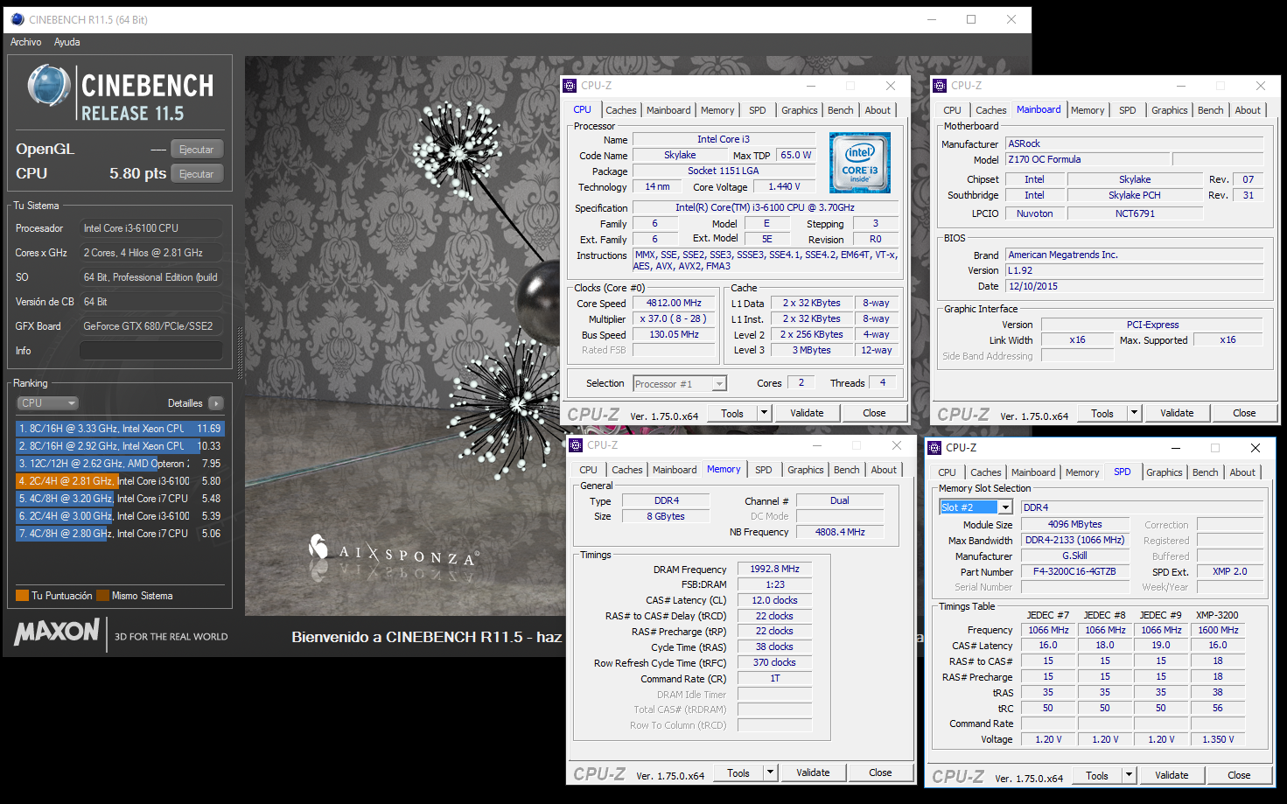Click Validate in the SPD window
Viewport: 1287px width, 804px height.
click(1172, 775)
